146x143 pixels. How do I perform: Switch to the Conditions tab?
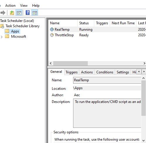(x=105, y=72)
